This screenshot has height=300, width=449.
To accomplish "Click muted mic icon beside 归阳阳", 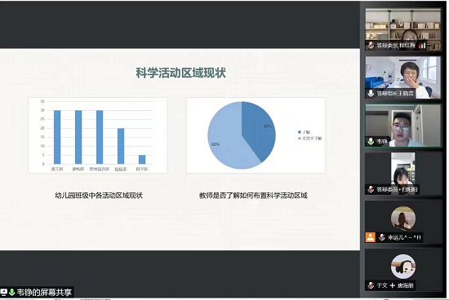I will pyautogui.click(x=371, y=189).
